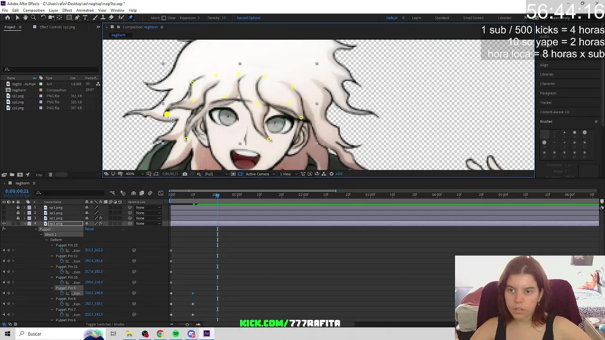
Task: Toggle visibility eye of layer 4
Action: 4,223
